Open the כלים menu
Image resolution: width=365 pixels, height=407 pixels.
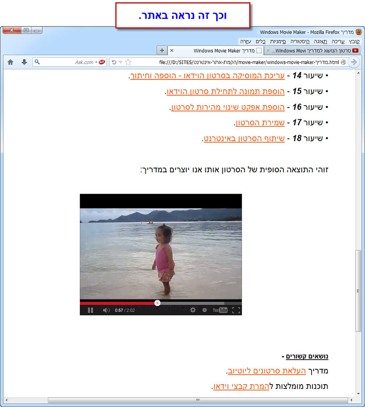pyautogui.click(x=260, y=41)
